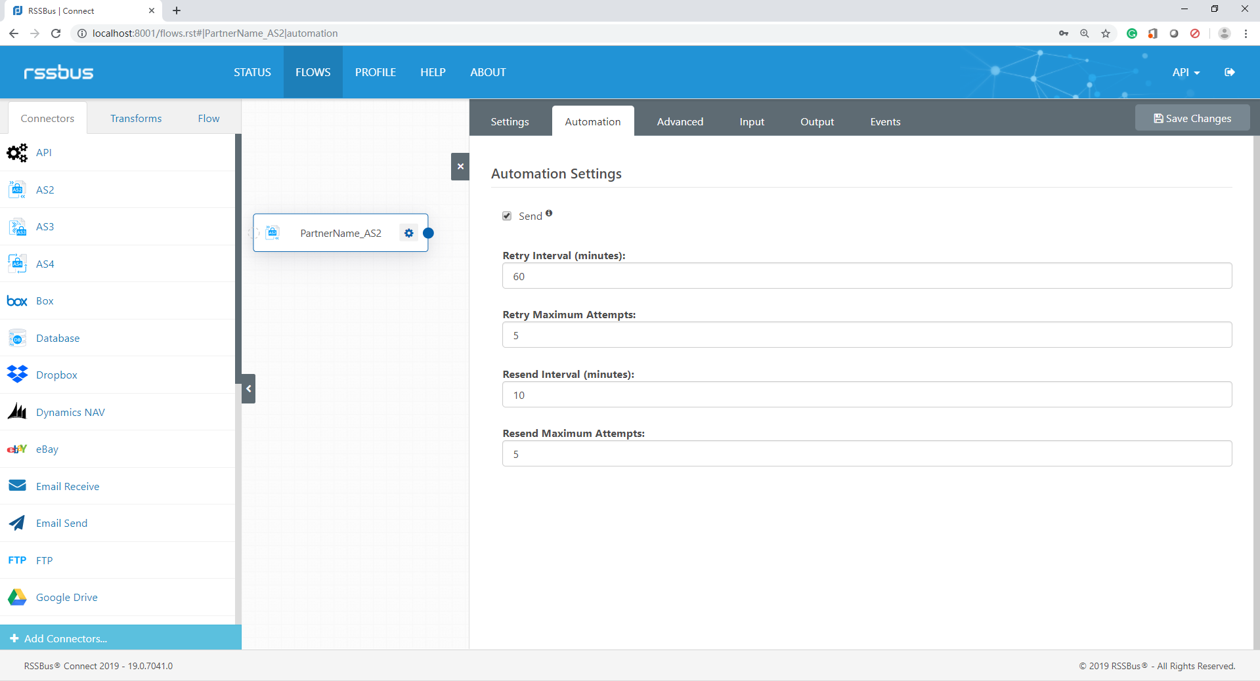Toggle the Send checkbox
This screenshot has height=681, width=1260.
point(507,216)
